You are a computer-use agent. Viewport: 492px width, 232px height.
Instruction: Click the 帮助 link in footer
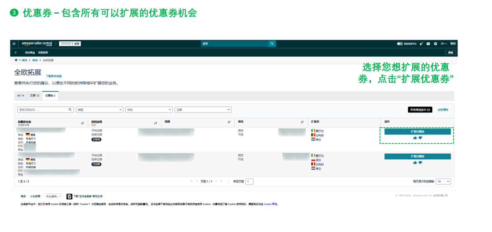(23, 196)
